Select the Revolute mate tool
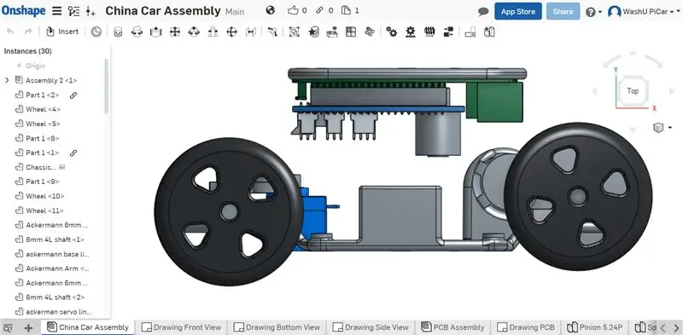683x335 pixels. 137,32
